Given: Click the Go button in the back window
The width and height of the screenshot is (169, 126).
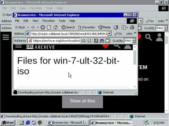Looking at the screenshot, I should coord(150,21).
